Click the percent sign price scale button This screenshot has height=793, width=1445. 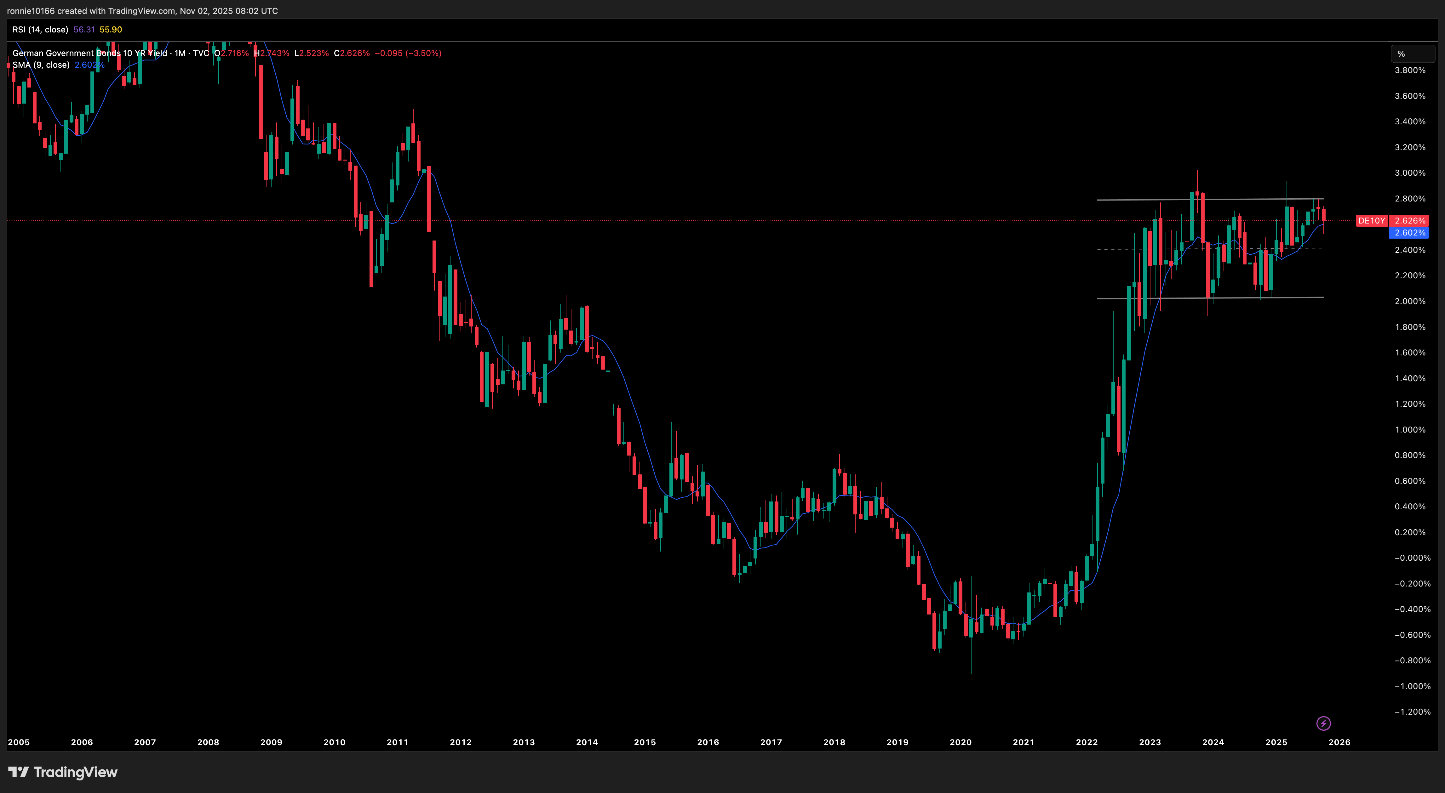point(1413,54)
